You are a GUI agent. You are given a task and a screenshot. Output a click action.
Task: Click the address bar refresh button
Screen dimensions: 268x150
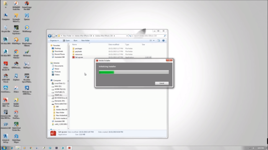pyautogui.click(x=130, y=36)
